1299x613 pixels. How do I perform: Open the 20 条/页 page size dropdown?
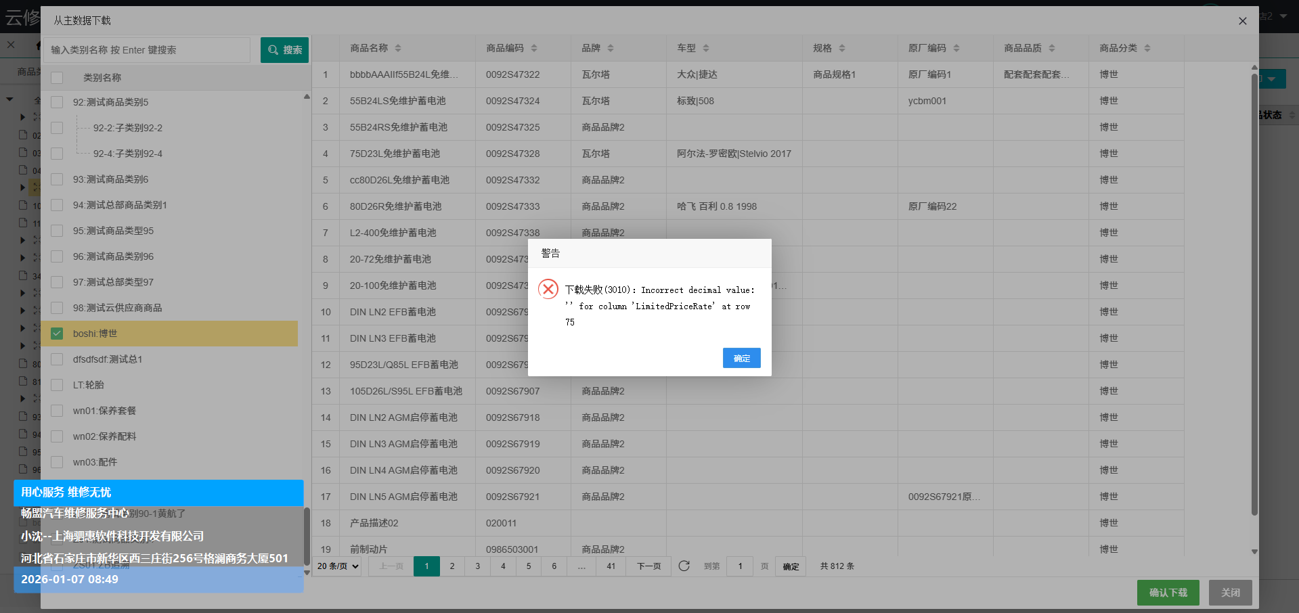(x=338, y=566)
